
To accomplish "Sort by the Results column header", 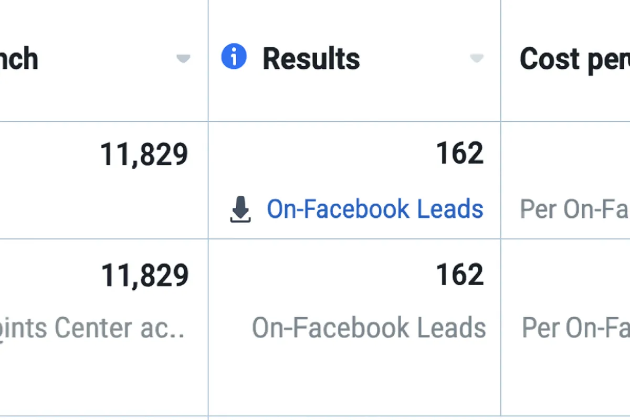I will 311,58.
